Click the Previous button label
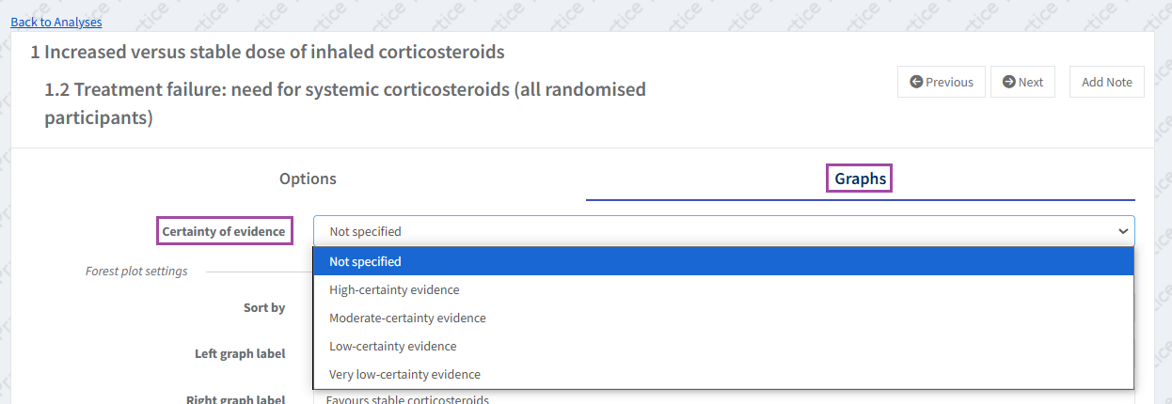1172x404 pixels. [x=949, y=83]
